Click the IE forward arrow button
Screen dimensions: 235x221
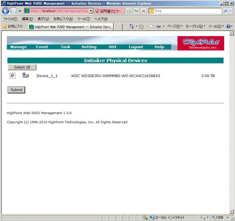tap(13, 11)
